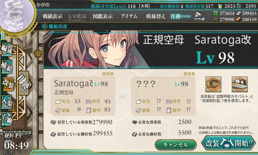
Task: Open the 編成 fleet composition icon
Action: [x=7, y=49]
